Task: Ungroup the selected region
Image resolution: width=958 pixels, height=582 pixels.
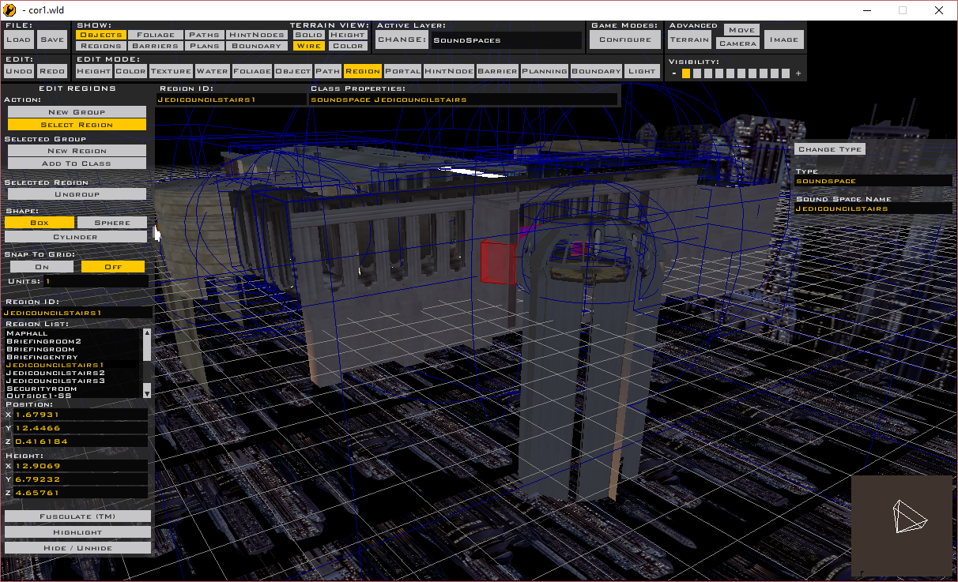Action: [x=77, y=194]
